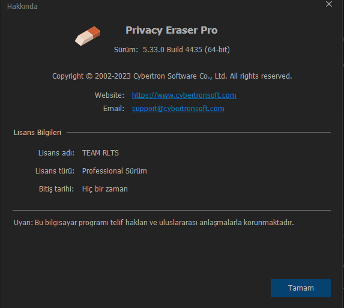Viewport: 344px width, 308px height.
Task: Click the Privacy Eraser Pro title text
Action: (x=171, y=30)
